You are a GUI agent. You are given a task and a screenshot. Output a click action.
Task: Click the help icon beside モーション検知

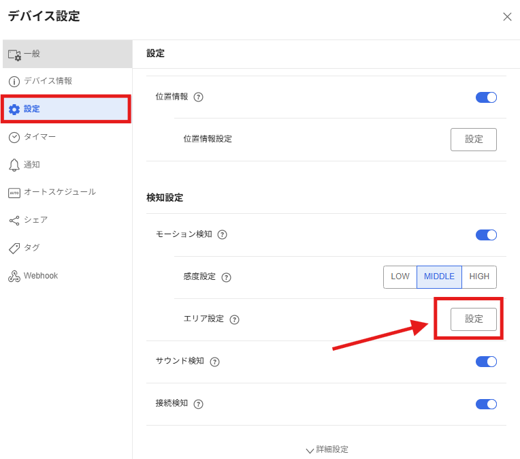tap(222, 235)
